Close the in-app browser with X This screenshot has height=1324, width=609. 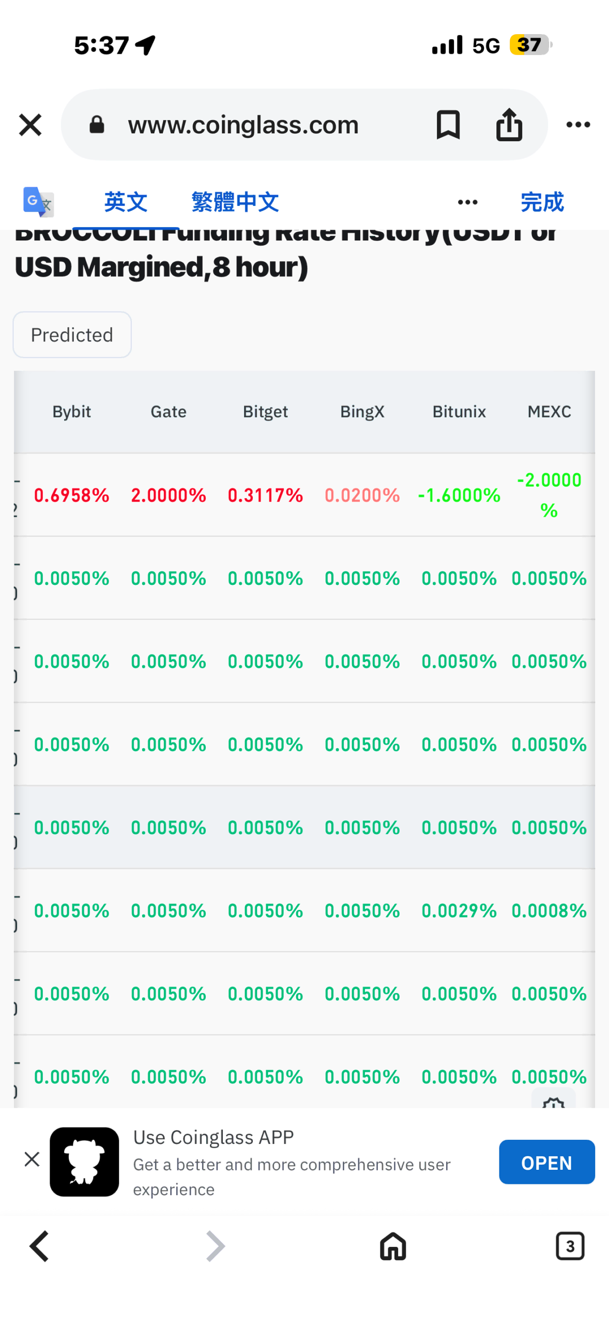30,125
